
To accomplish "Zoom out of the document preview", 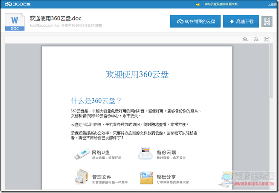I will click(x=256, y=39).
